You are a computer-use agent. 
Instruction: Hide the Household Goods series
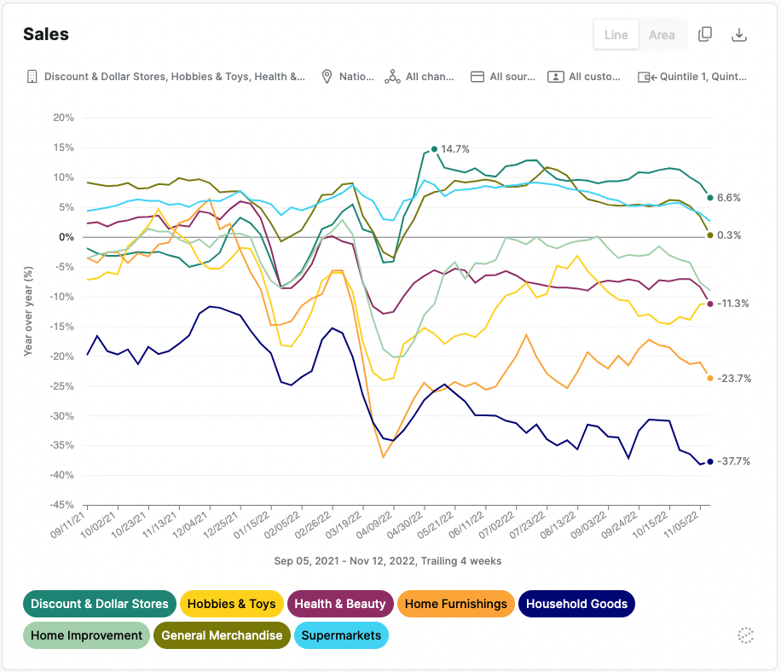click(x=576, y=604)
